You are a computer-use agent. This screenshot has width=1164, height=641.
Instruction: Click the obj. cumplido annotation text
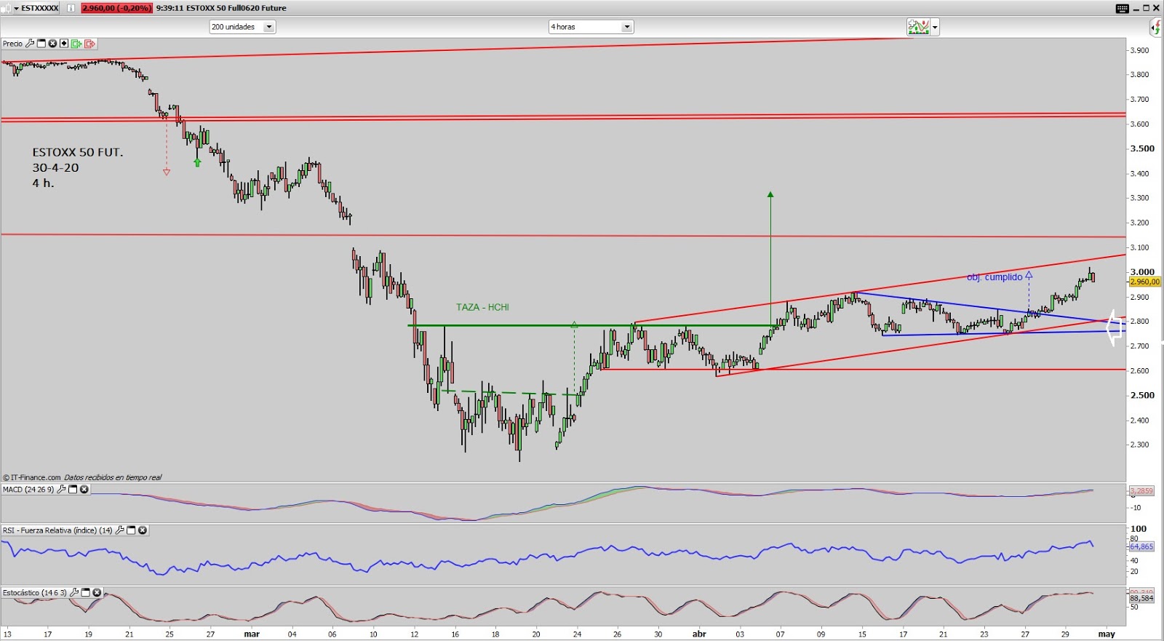(x=994, y=277)
